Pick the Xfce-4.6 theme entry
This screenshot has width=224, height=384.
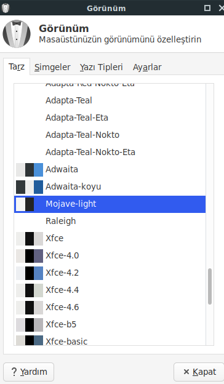click(110, 307)
